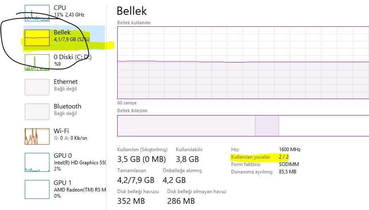Select the Bellek sidebar entry
This screenshot has width=369, height=210.
[x=62, y=32]
